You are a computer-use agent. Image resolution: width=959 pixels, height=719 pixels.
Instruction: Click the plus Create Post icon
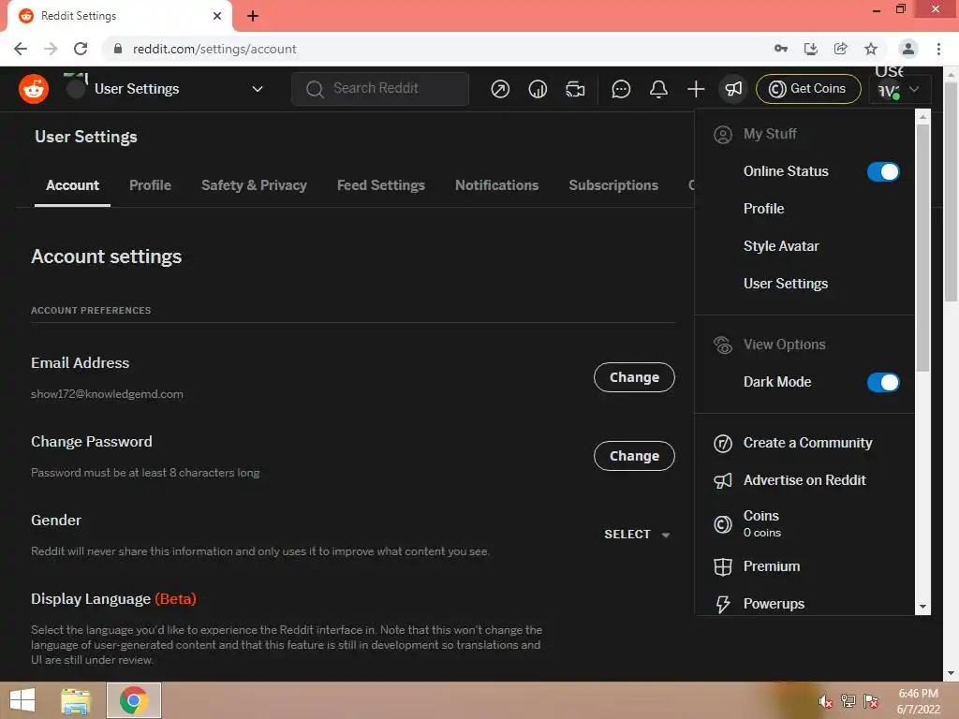(x=696, y=89)
